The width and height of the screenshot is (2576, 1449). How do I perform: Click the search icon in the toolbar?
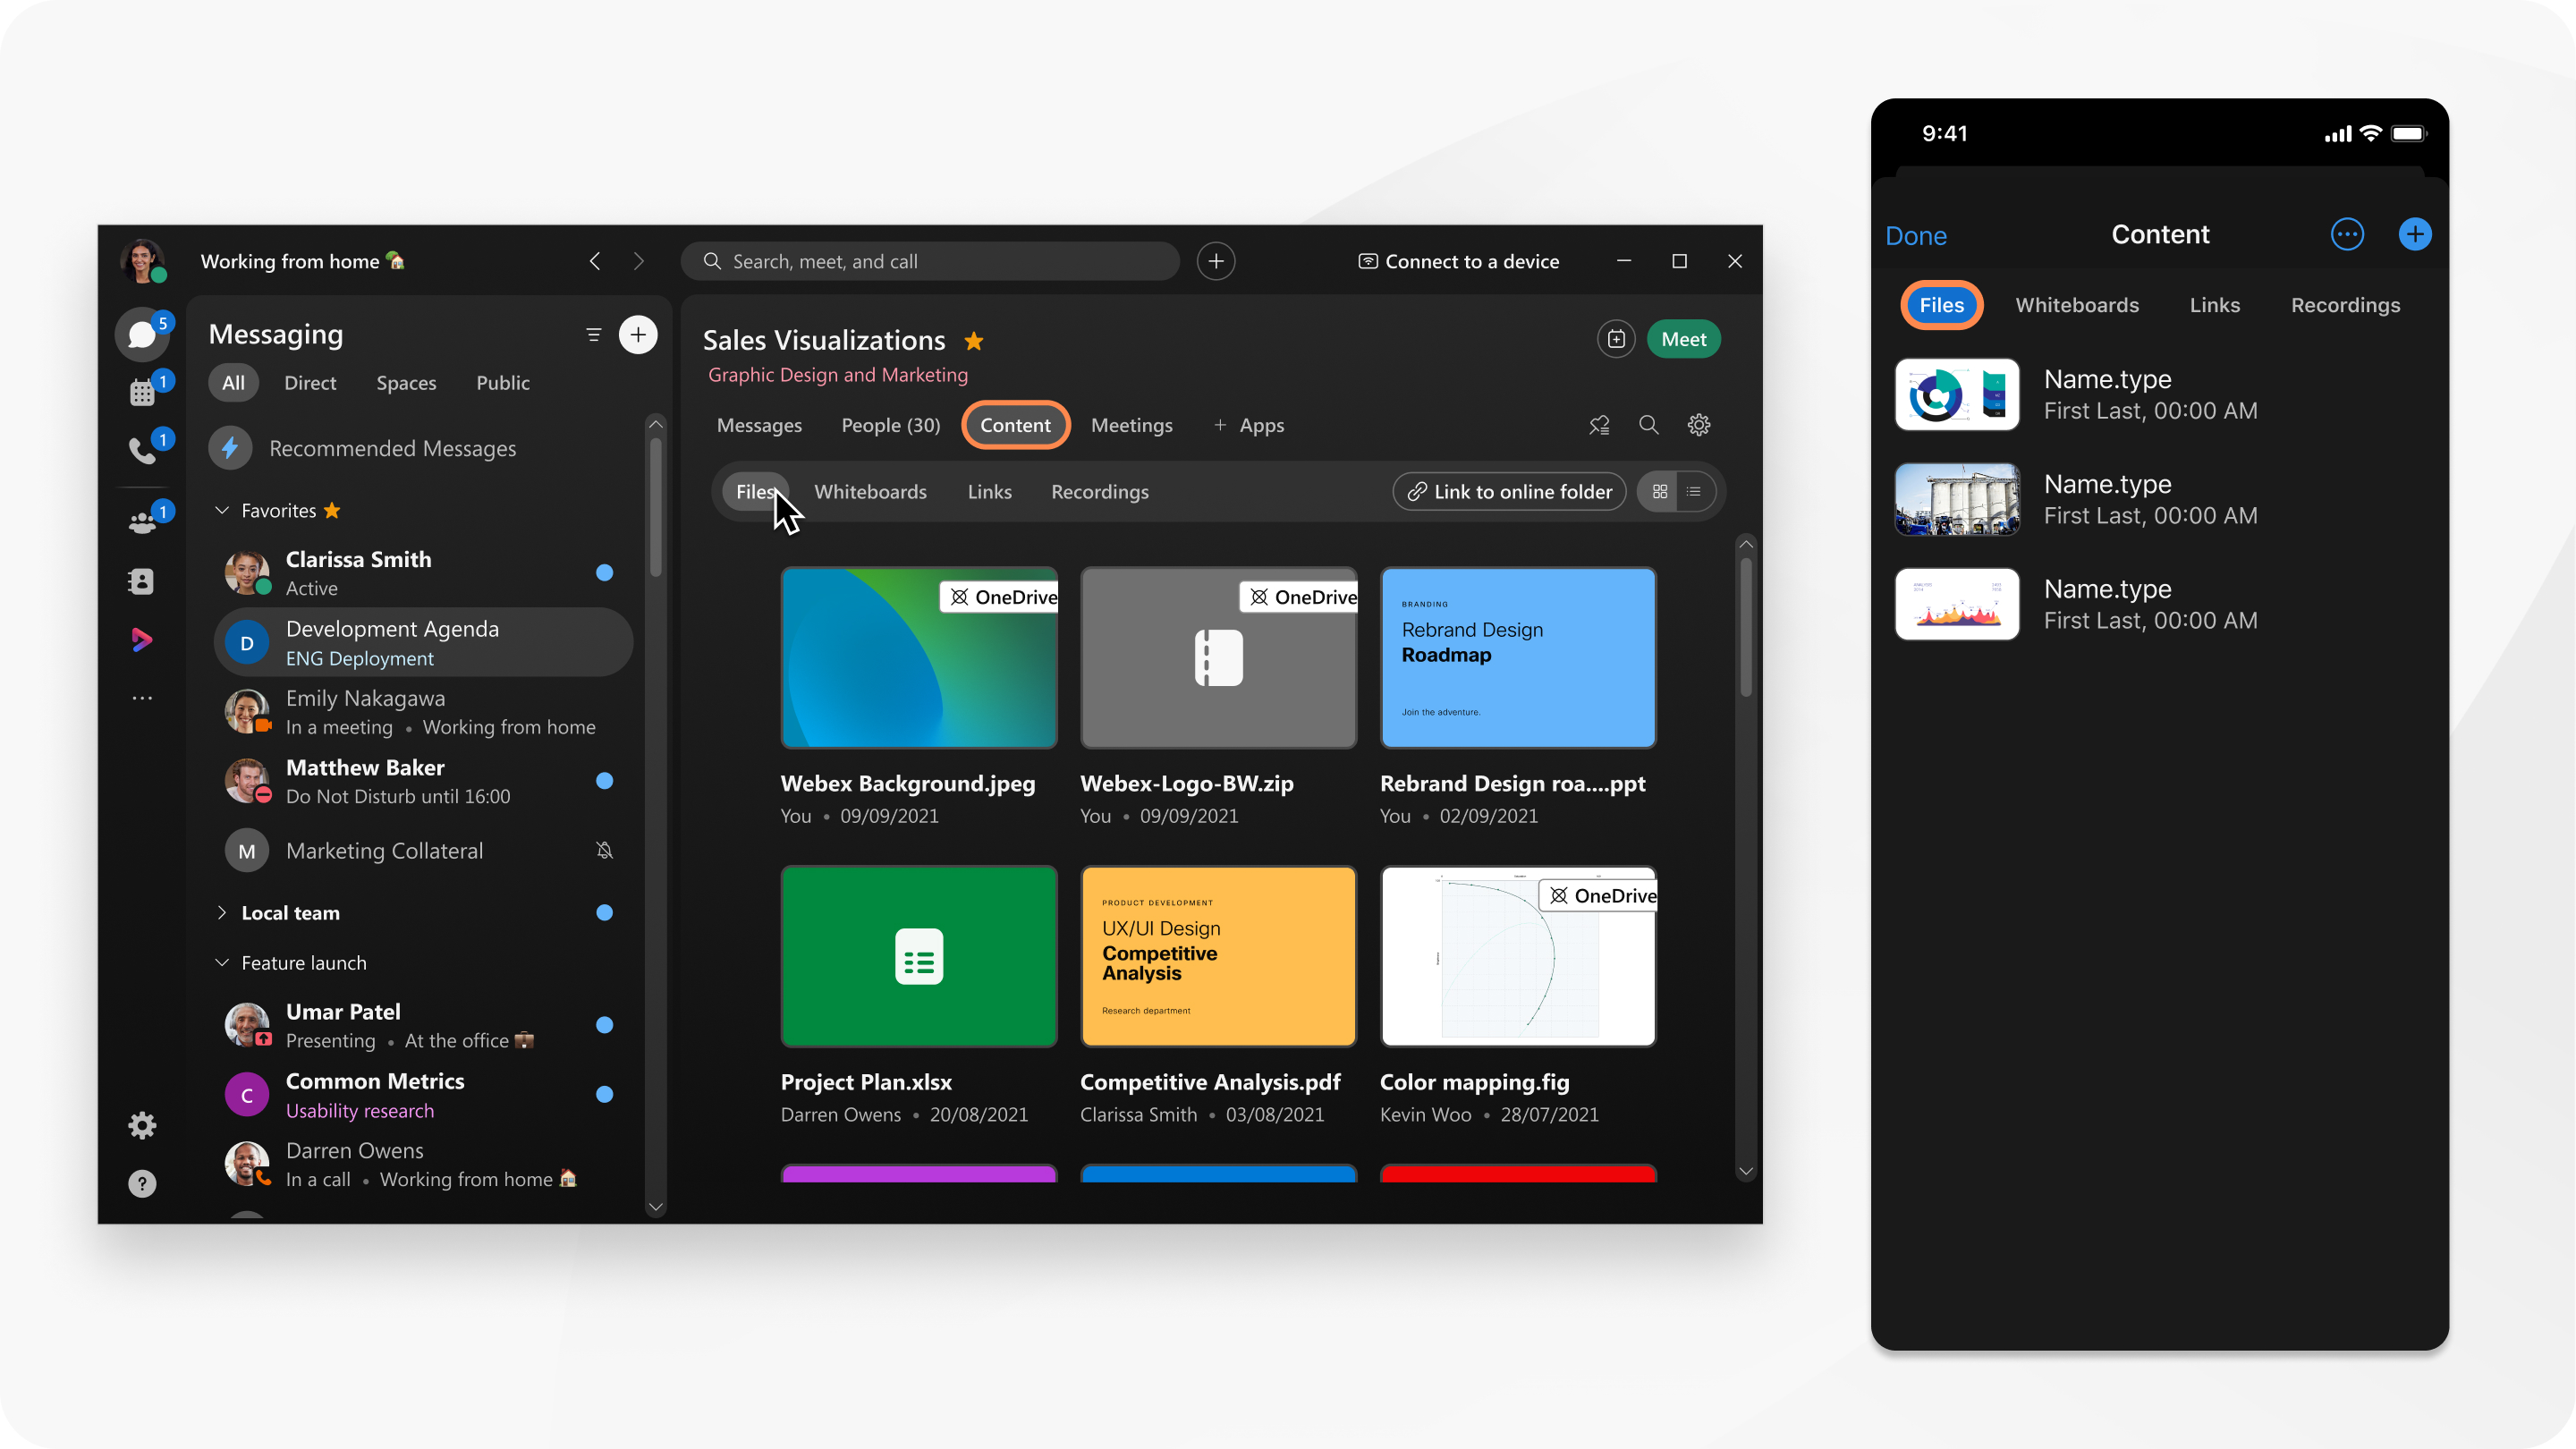(1648, 425)
